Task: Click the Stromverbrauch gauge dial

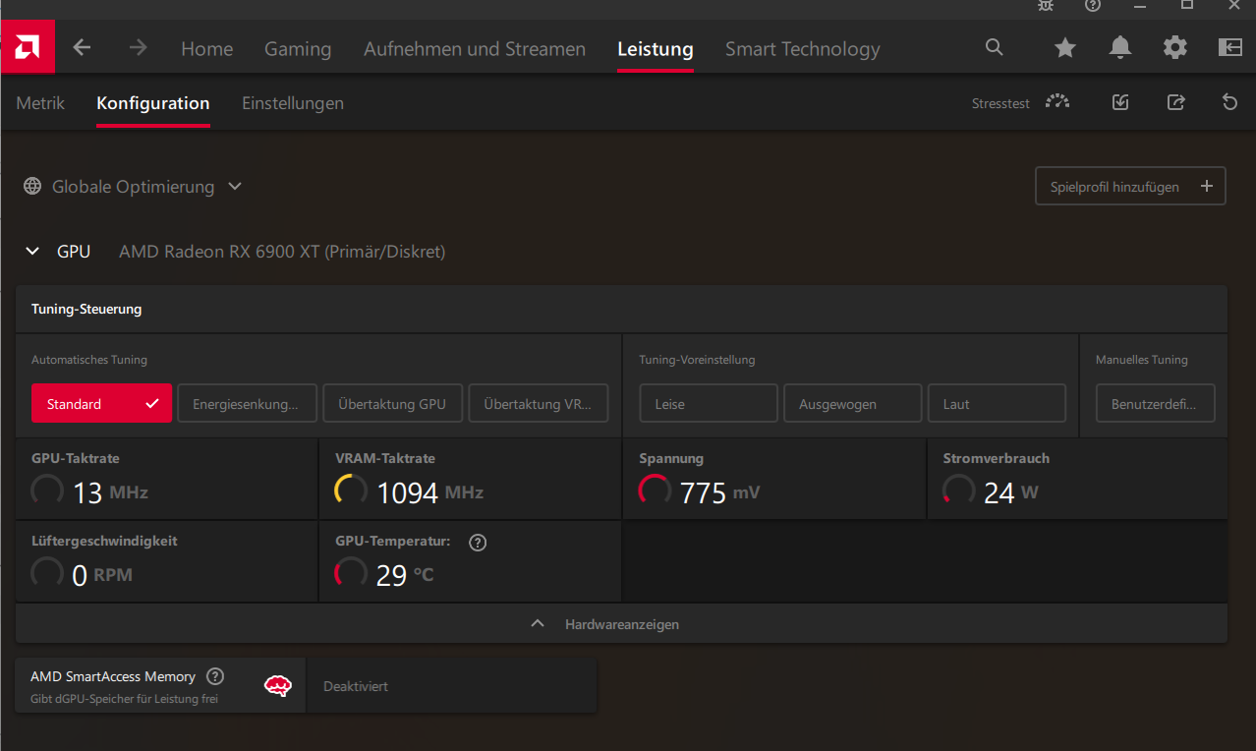Action: click(958, 491)
